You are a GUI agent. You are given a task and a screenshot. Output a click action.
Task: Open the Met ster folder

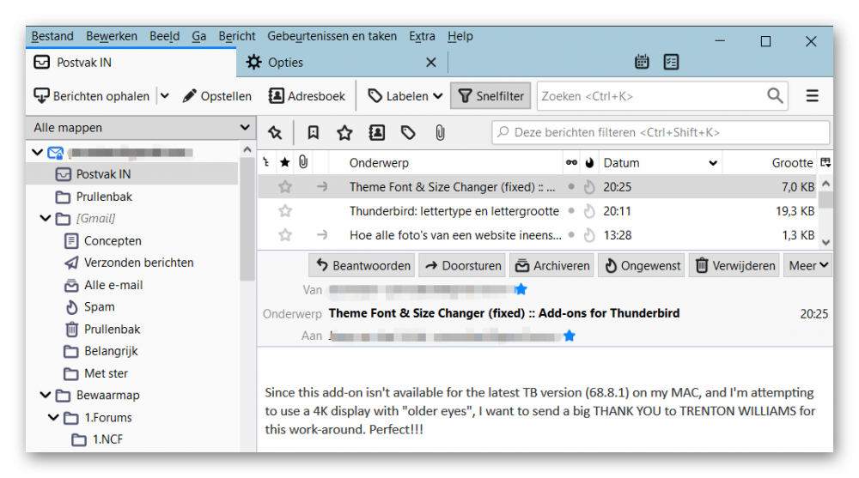coord(106,373)
